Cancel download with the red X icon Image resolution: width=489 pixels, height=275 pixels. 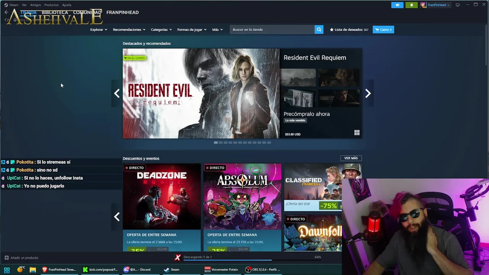tap(177, 257)
